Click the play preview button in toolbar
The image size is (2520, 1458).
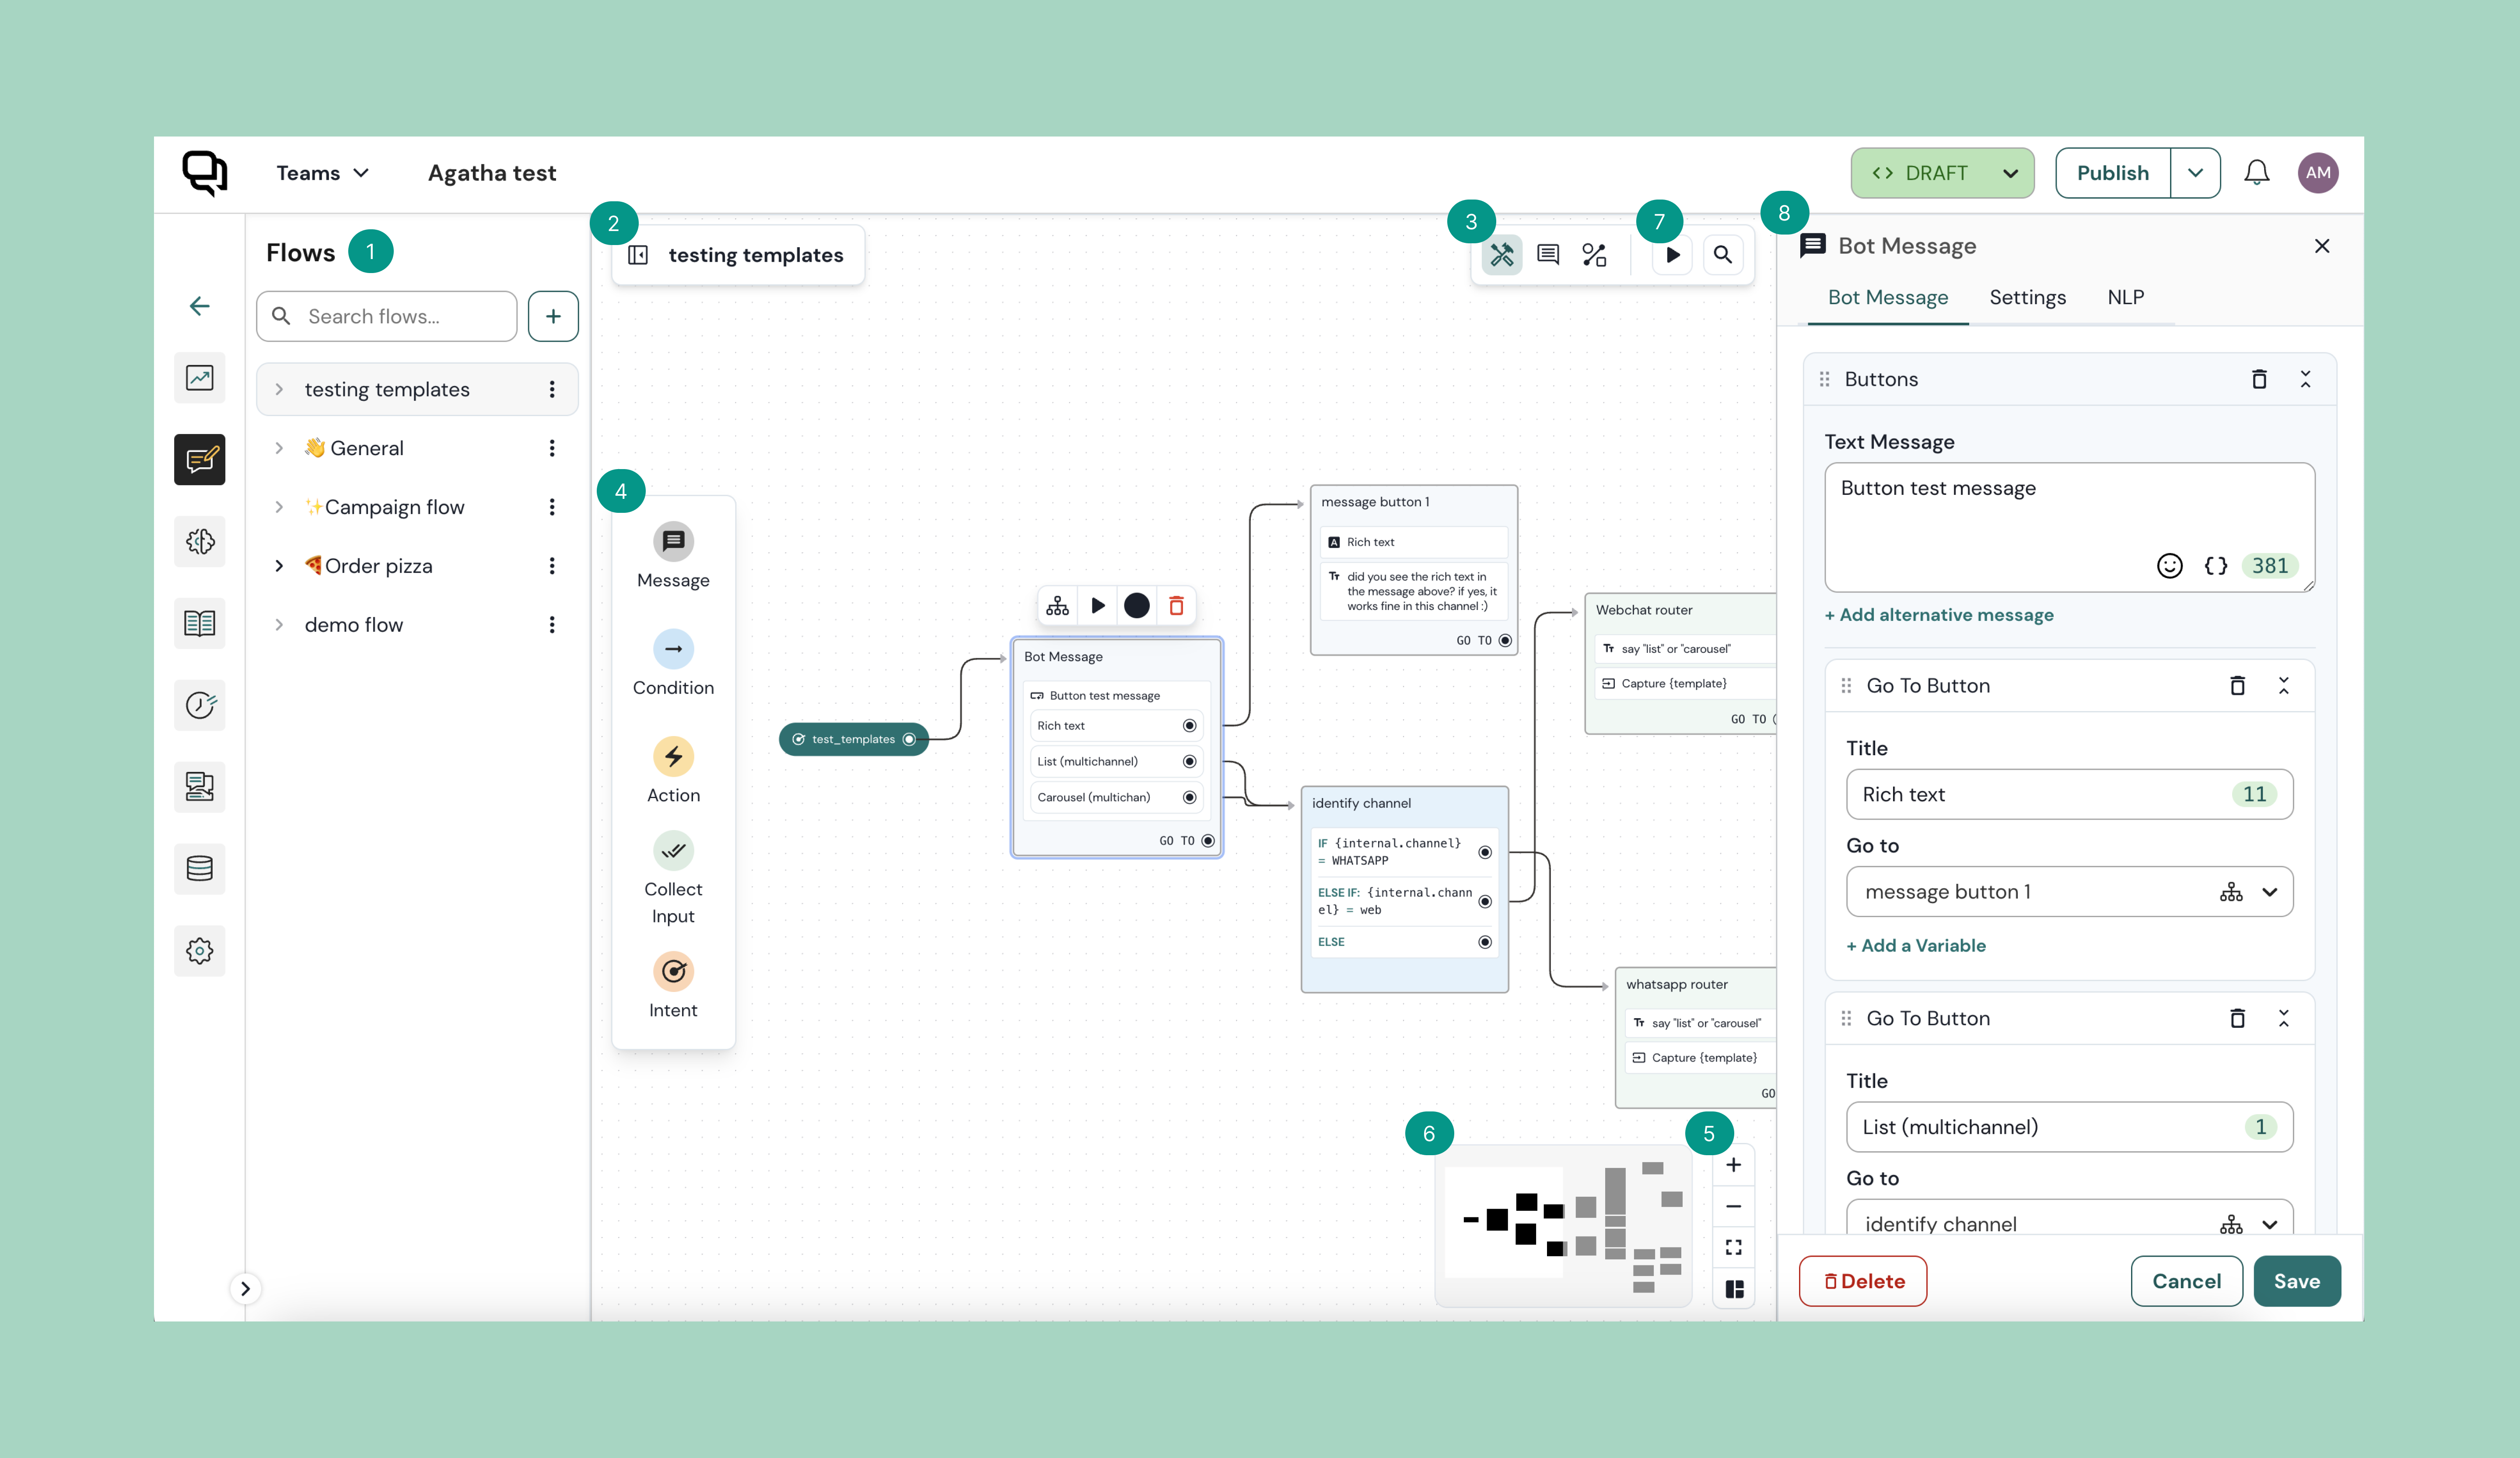[x=1672, y=255]
